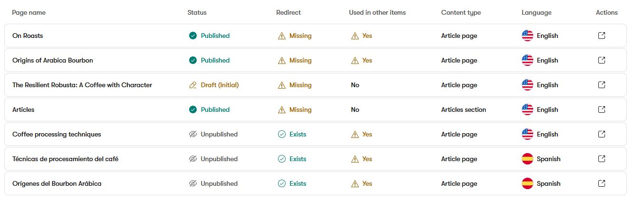Open Orígenes del Bourbon Arábica action icon
This screenshot has height=200, width=634.
[x=601, y=183]
